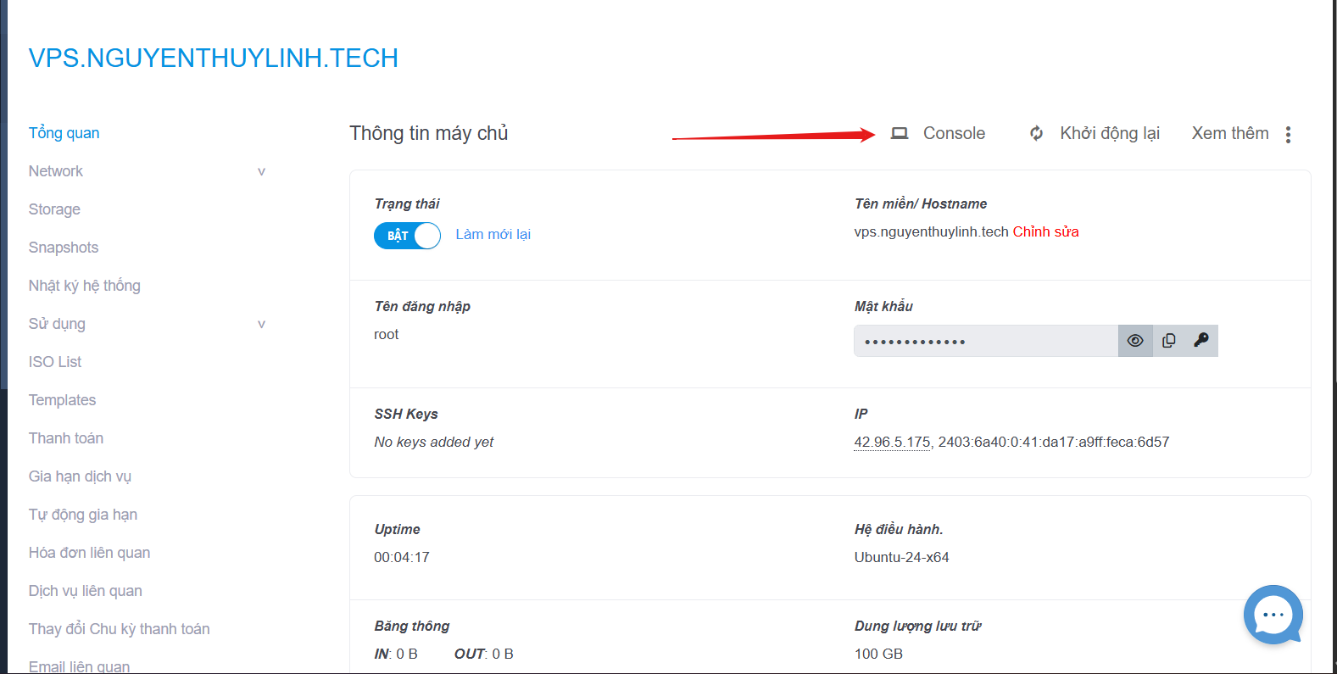Expand the Sử dụng sidebar menu
The height and width of the screenshot is (674, 1337).
pos(57,324)
